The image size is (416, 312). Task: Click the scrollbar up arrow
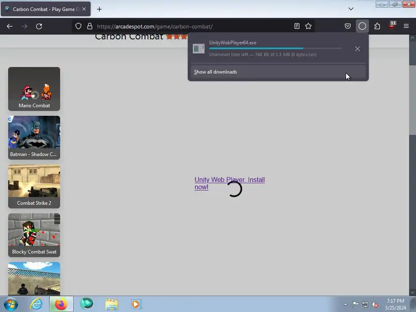413,38
